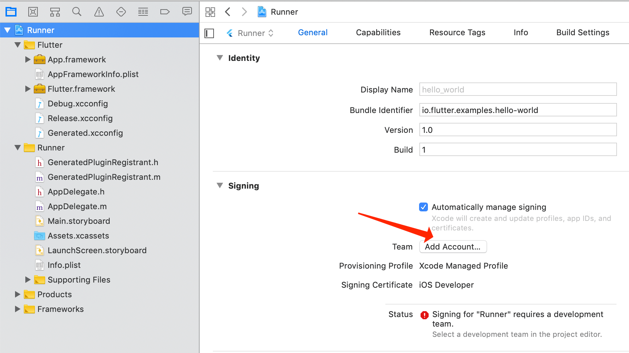This screenshot has width=629, height=353.
Task: Open the Source Control navigator
Action: pyautogui.click(x=33, y=12)
